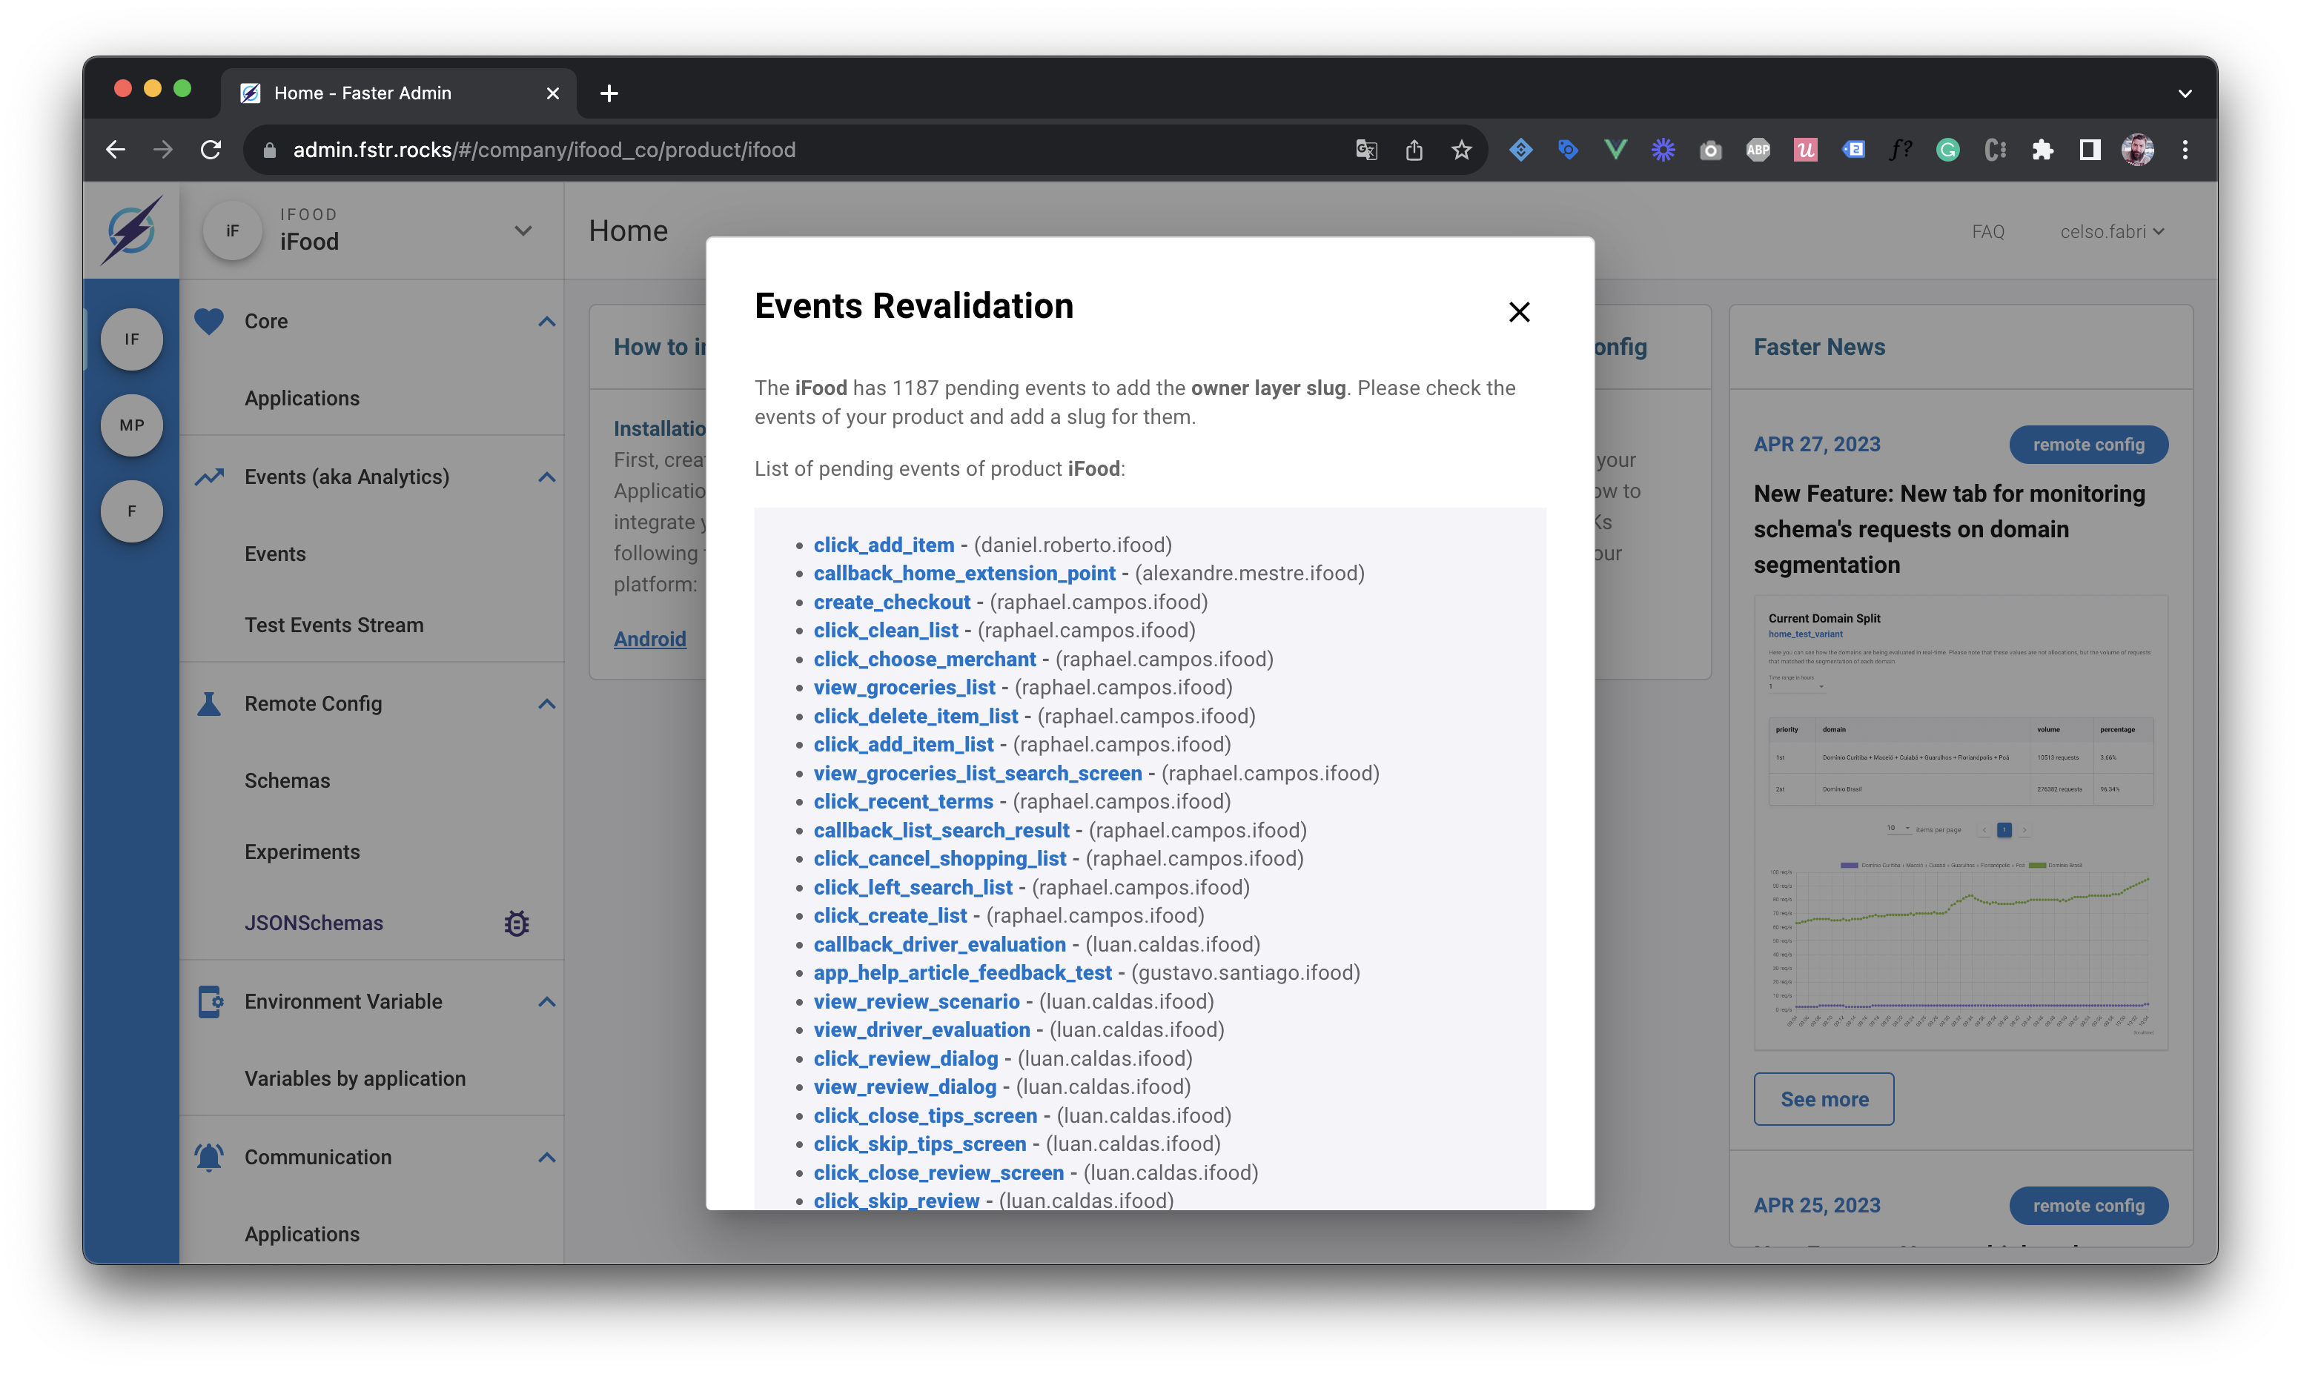Collapse the Remote Config section
2301x1374 pixels.
(x=547, y=703)
